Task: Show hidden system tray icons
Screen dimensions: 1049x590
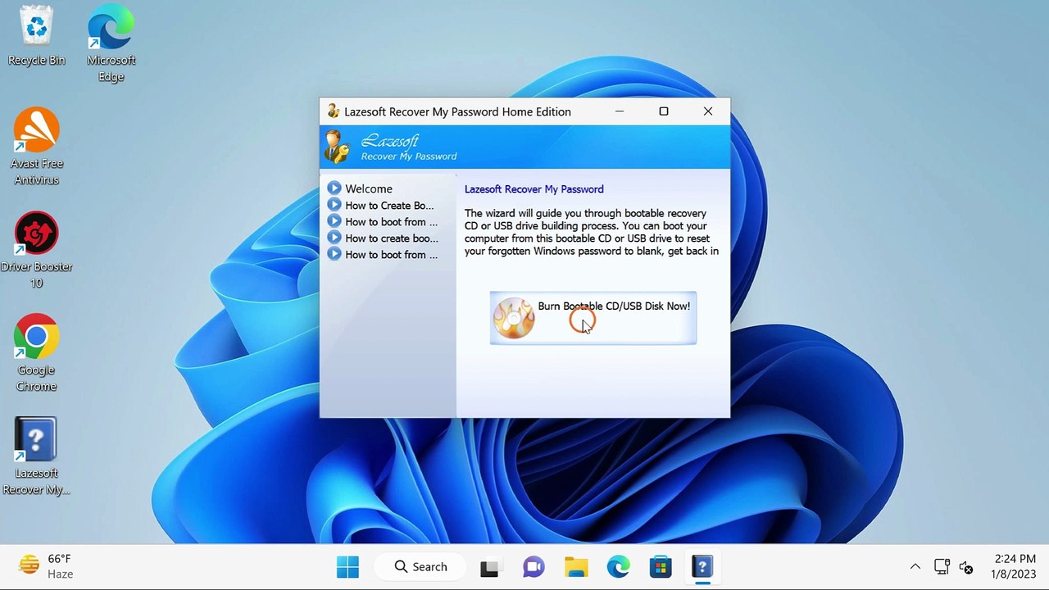Action: (915, 566)
